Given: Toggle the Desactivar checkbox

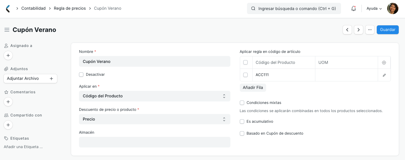Looking at the screenshot, I should pos(81,75).
